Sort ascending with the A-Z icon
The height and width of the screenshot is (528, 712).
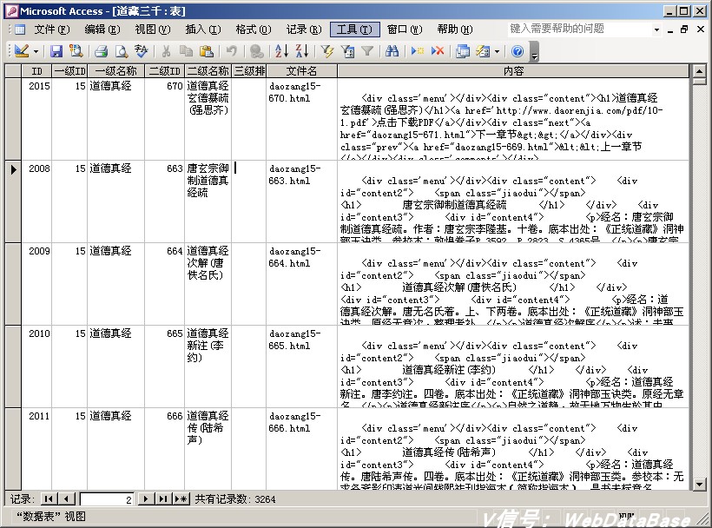point(281,51)
